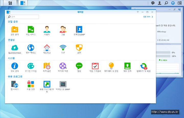Open the 사용 권한 lock icon
Viewport: 184px width, 118px height.
[x=31, y=84]
